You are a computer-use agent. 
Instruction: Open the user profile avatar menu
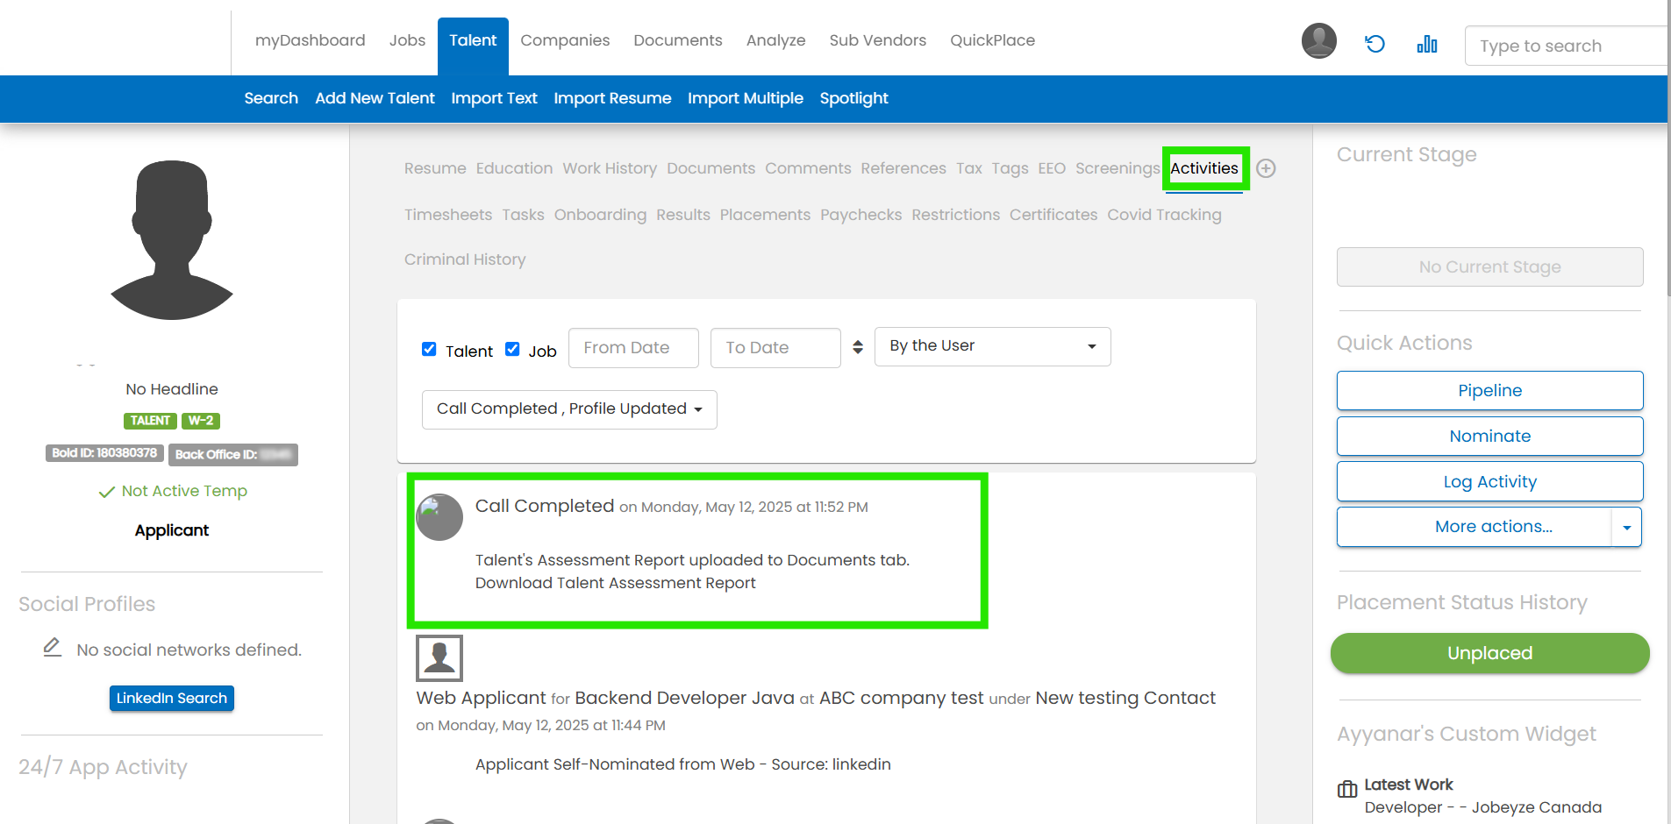1318,41
